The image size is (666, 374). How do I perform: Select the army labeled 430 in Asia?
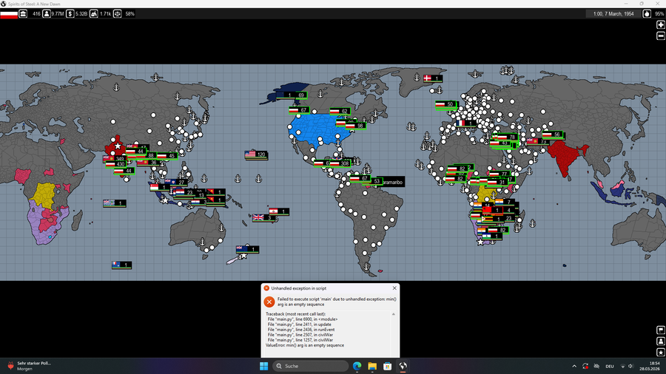click(115, 164)
